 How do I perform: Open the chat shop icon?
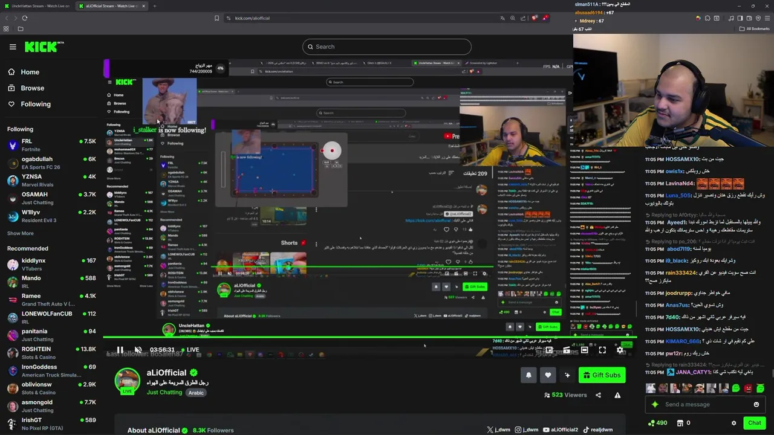(680, 423)
